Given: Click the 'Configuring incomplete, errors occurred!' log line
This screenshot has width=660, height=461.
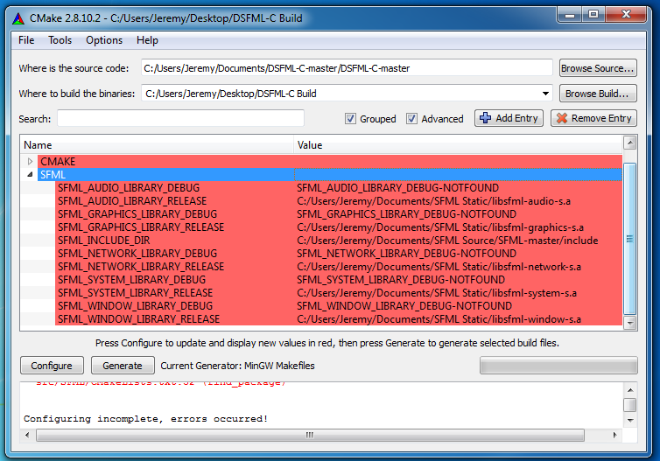Looking at the screenshot, I should click(x=145, y=419).
